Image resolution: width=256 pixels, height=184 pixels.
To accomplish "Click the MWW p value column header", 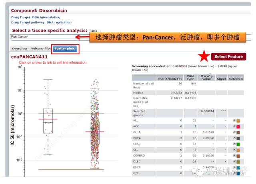I will pyautogui.click(x=206, y=78).
